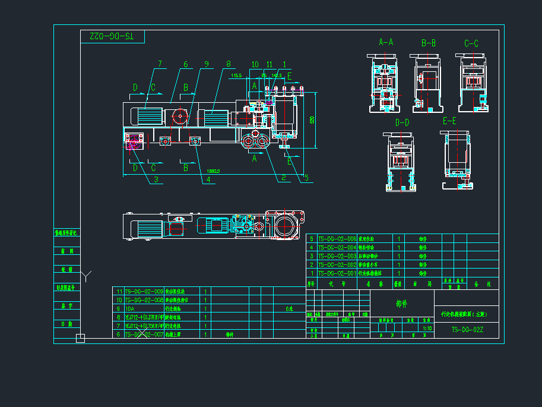Select the B-B section view drawing
This screenshot has height=407, width=542.
click(x=429, y=83)
